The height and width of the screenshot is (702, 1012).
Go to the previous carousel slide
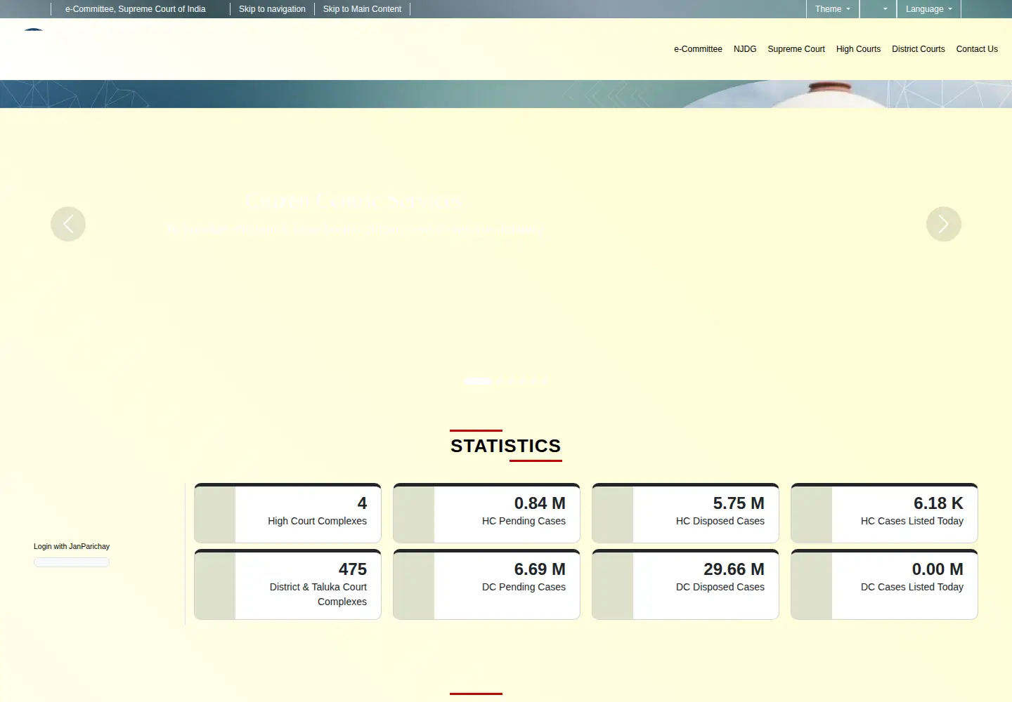[x=68, y=224]
